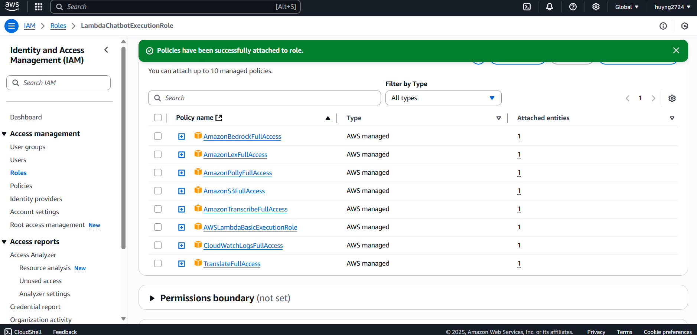
Task: Expand the AWSLambdaBasicExecutionRole policy details
Action: (182, 227)
